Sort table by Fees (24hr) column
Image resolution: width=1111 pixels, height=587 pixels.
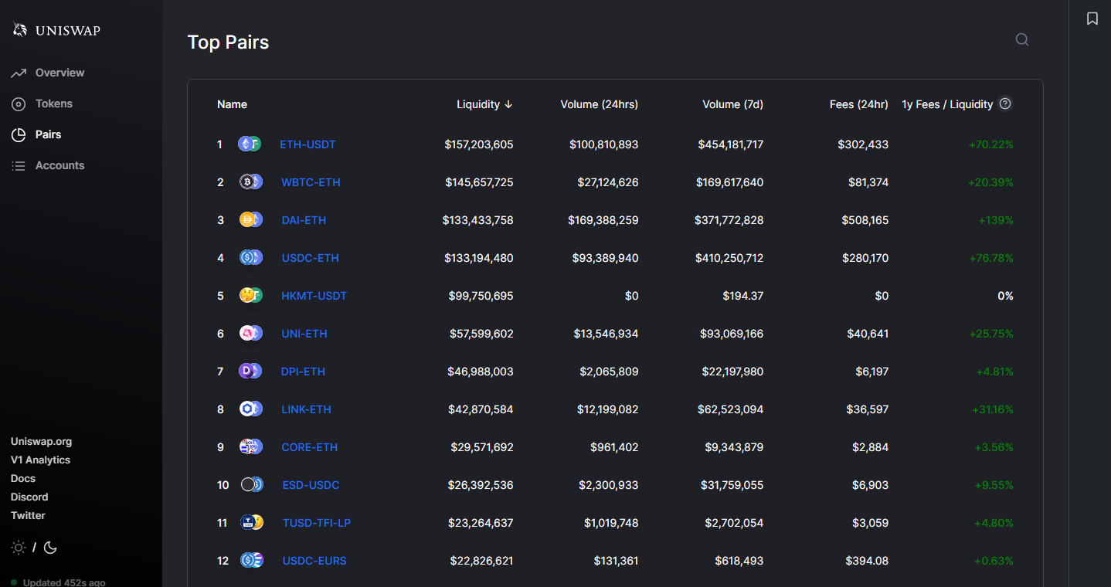tap(858, 104)
